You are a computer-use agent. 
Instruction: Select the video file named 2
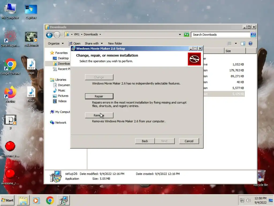pos(10,122)
